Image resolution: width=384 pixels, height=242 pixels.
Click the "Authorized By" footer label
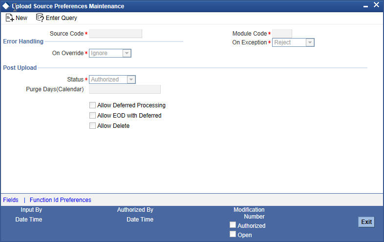135,210
